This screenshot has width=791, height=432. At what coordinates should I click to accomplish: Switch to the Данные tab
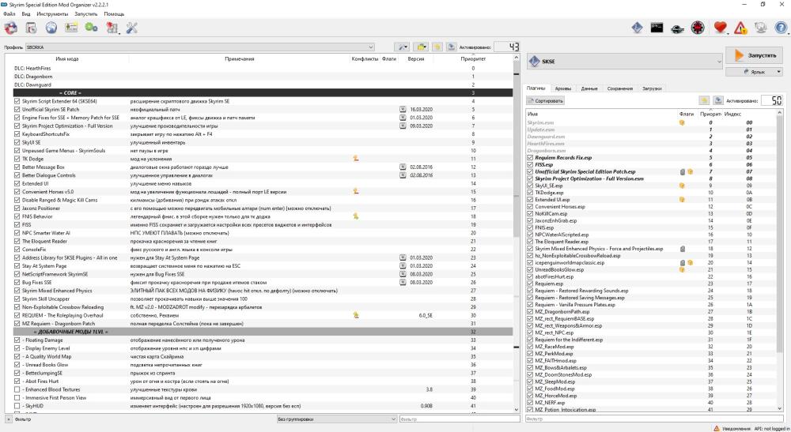(589, 88)
